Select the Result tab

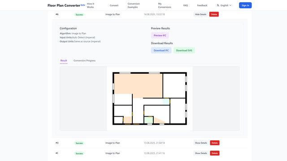[x=64, y=61]
